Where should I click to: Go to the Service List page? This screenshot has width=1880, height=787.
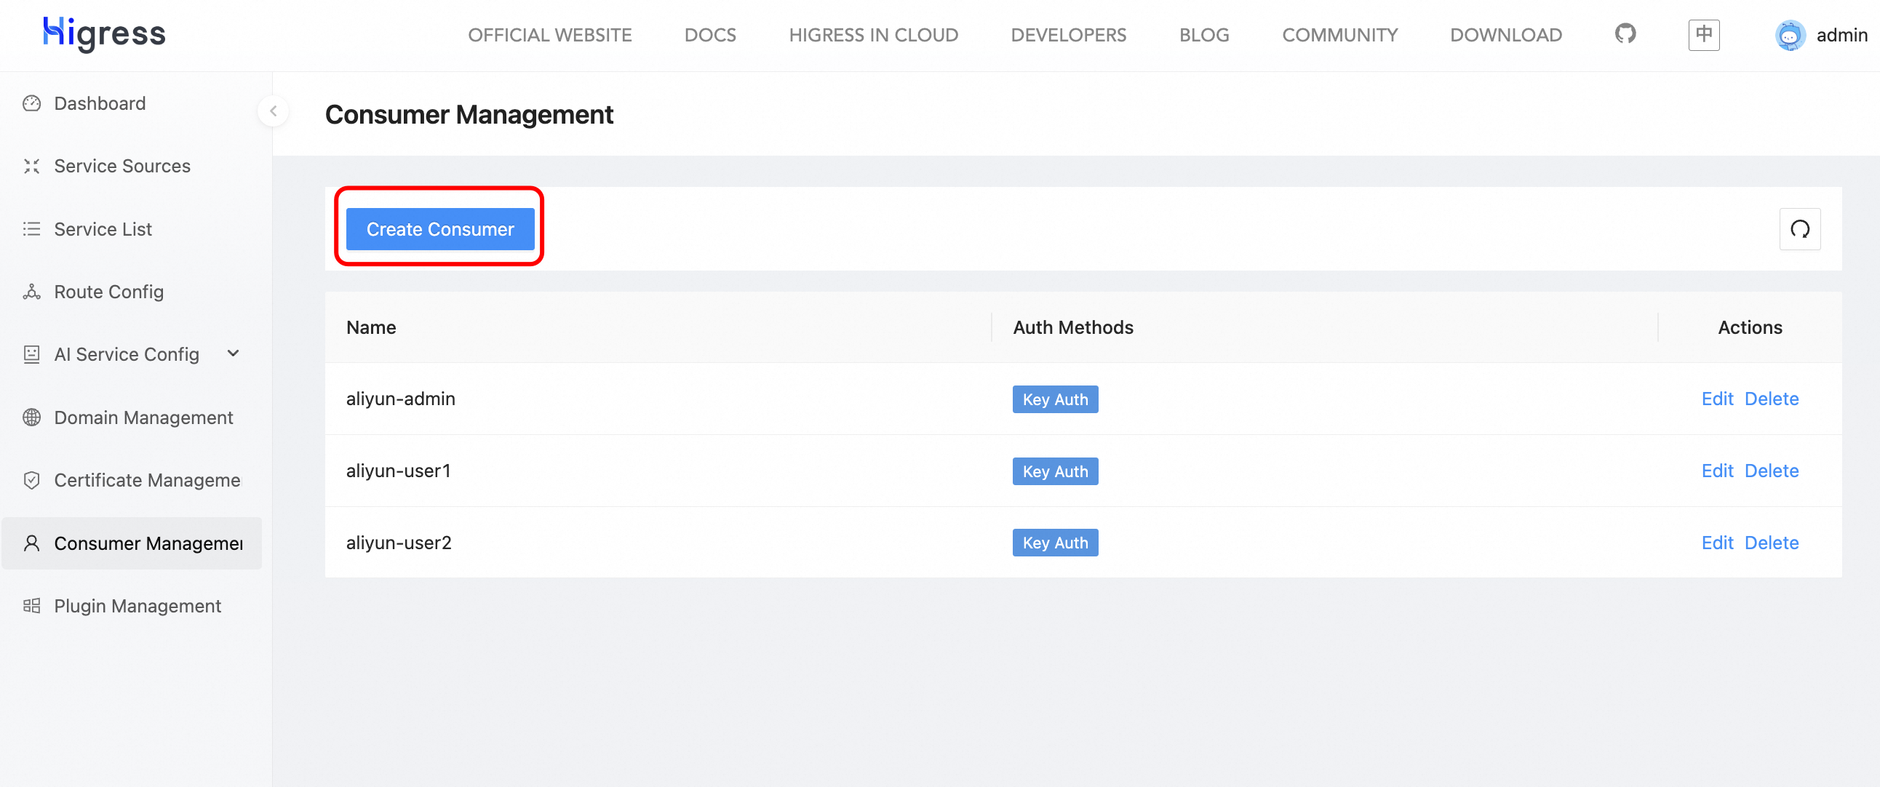[x=103, y=229]
